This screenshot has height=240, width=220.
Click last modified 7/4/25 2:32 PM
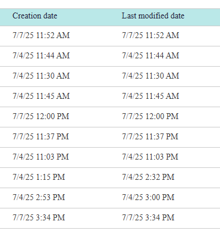point(148,177)
